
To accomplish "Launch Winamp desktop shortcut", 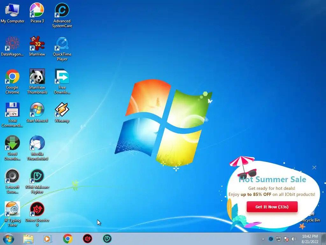I will pos(62,113).
